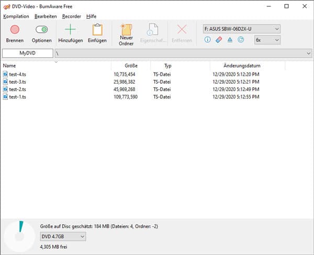The width and height of the screenshot is (314, 255).
Task: Click the Größe auf Disc geschätzt status text
Action: tap(99, 226)
